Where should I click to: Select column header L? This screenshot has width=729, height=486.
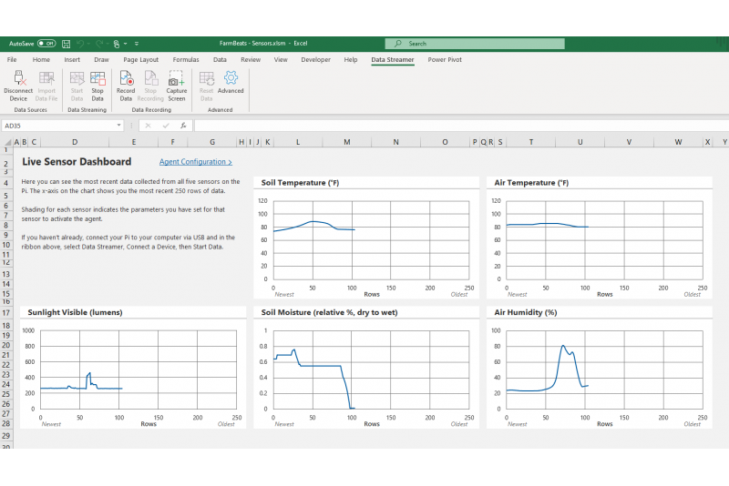298,142
